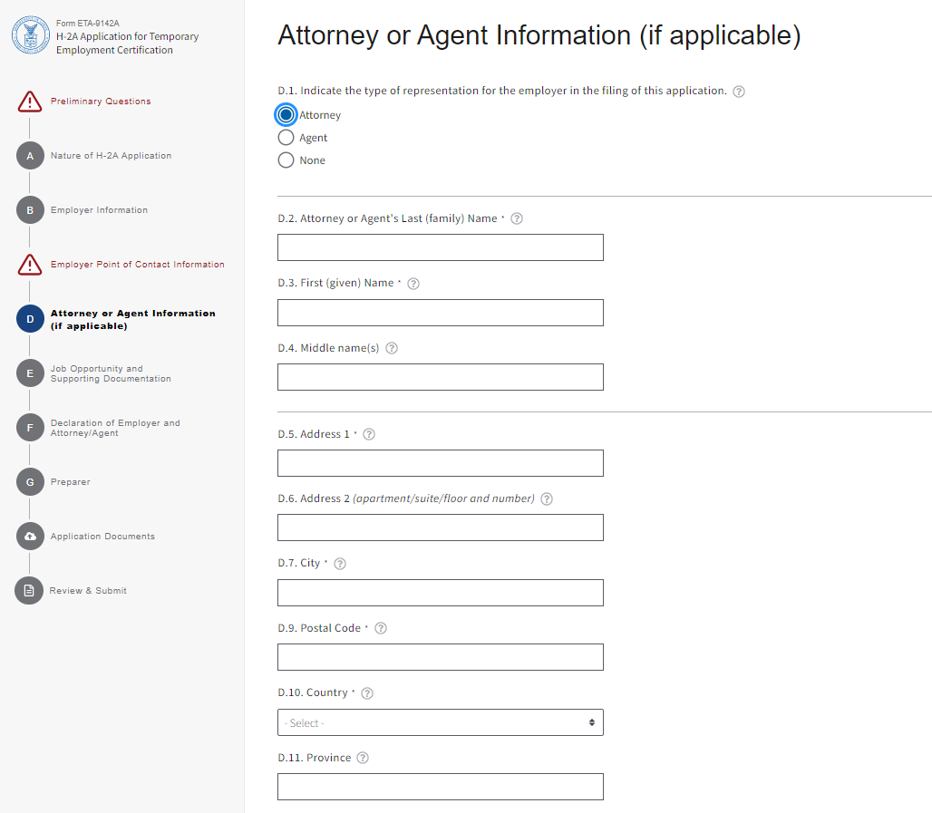932x813 pixels.
Task: Choose Agent as representation type
Action: click(286, 138)
